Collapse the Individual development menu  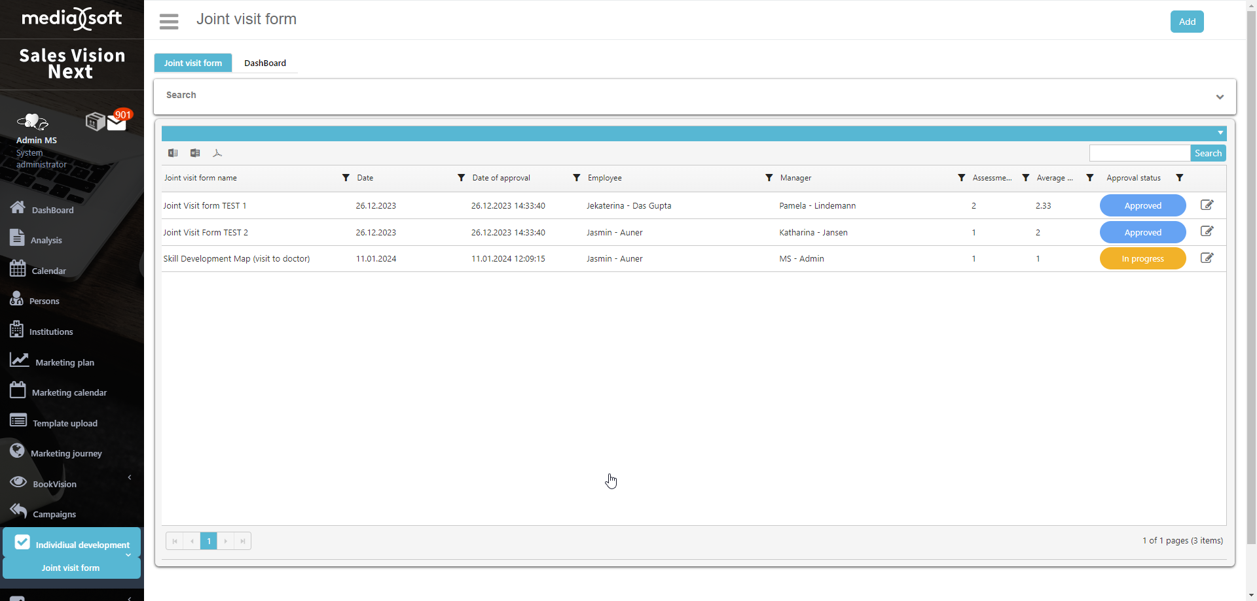[128, 555]
